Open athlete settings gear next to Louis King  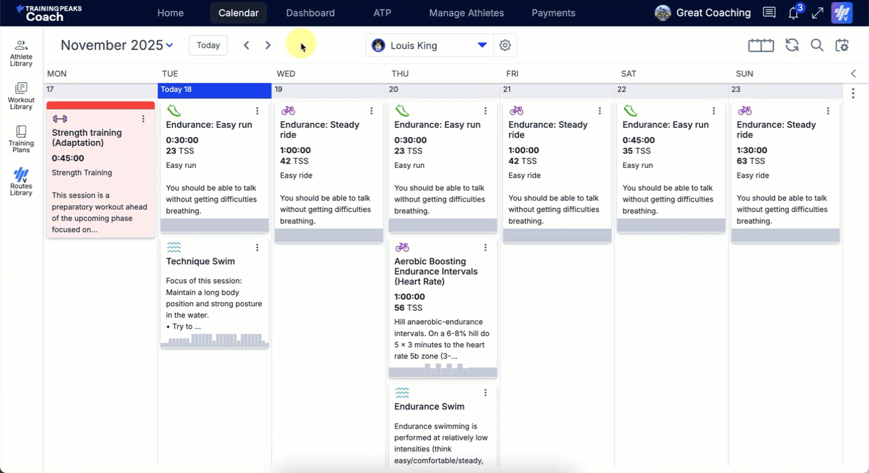505,45
